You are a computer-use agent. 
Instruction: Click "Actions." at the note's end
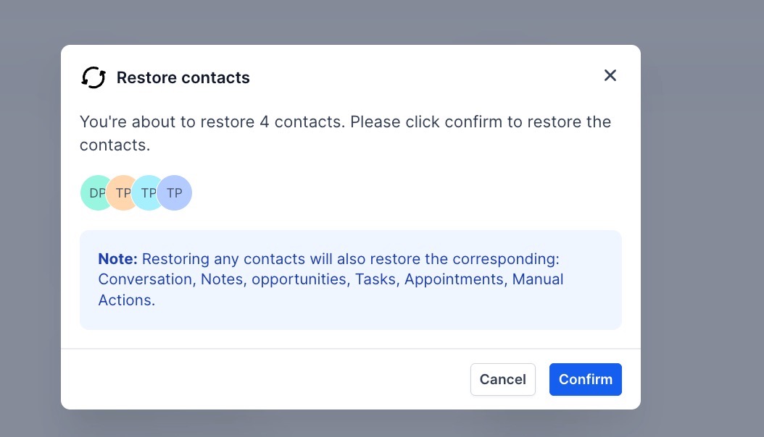click(127, 300)
